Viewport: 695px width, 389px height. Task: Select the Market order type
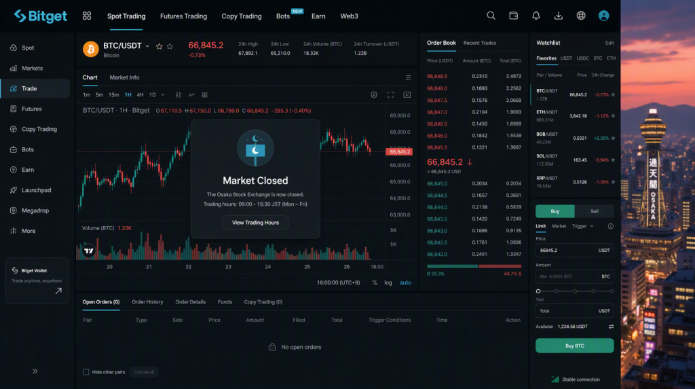(559, 226)
